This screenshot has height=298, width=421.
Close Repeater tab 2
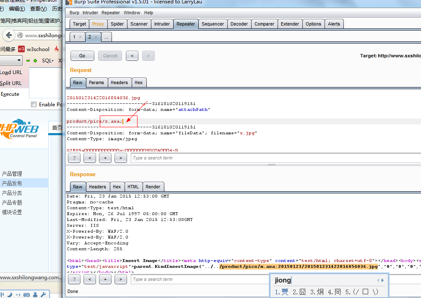96,37
